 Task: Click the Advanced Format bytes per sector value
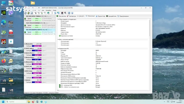pos(102,62)
